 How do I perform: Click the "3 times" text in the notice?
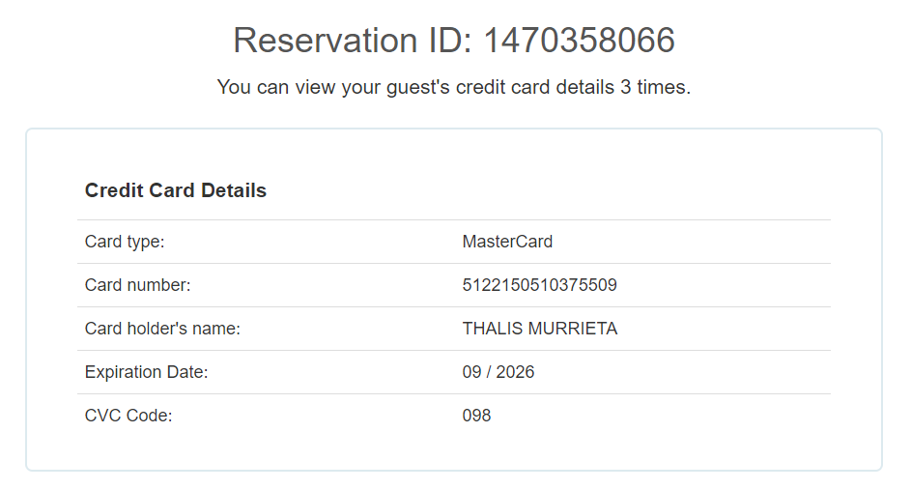[x=654, y=87]
